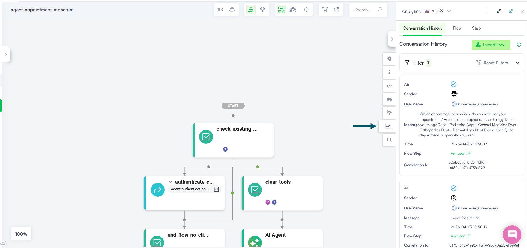The height and width of the screenshot is (248, 527).
Task: Toggle the second AE check circle
Action: 453,188
